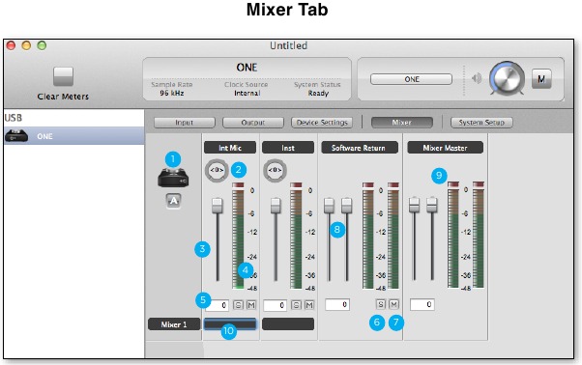Viewport: 582px width, 365px height.
Task: Click the Mixer Master level value field
Action: coord(422,304)
